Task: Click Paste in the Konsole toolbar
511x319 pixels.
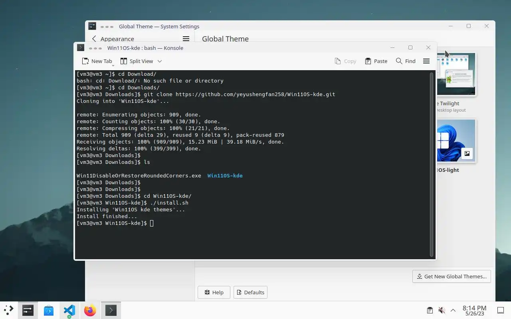Action: pyautogui.click(x=376, y=61)
